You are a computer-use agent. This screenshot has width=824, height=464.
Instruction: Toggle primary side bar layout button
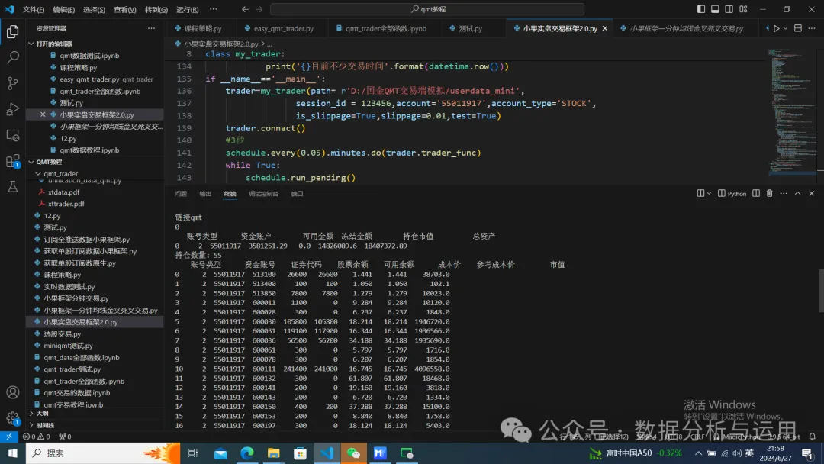pos(701,9)
